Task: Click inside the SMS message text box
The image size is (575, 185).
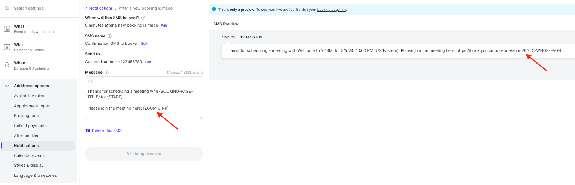Action: [144, 104]
